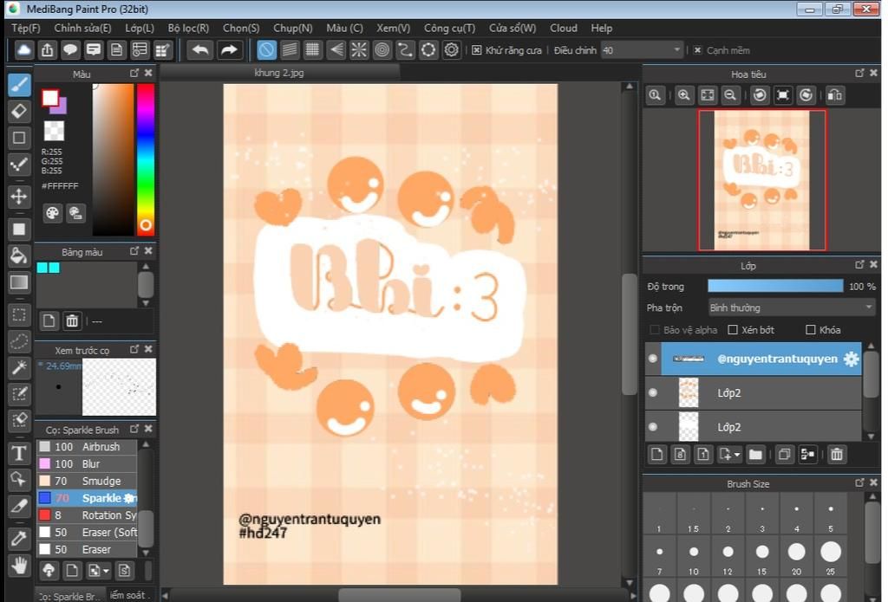The width and height of the screenshot is (888, 602).
Task: Click the cloud save icon in toolbar
Action: (x=23, y=50)
